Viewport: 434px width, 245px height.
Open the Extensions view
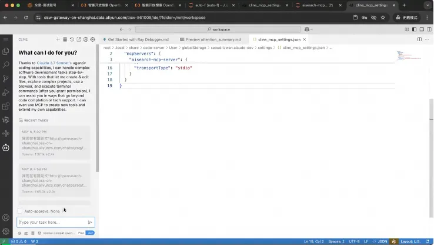[6, 106]
